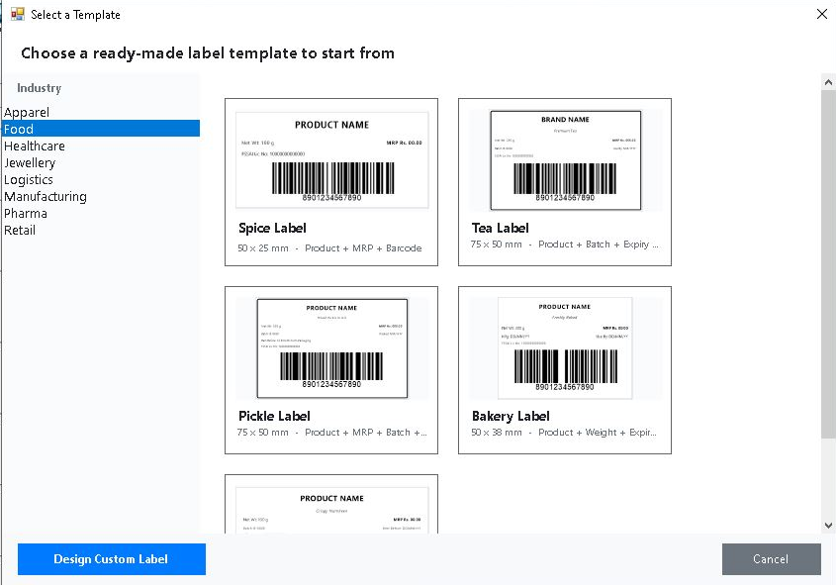Choose Healthcare from the industry list
837x588 pixels.
coord(101,146)
